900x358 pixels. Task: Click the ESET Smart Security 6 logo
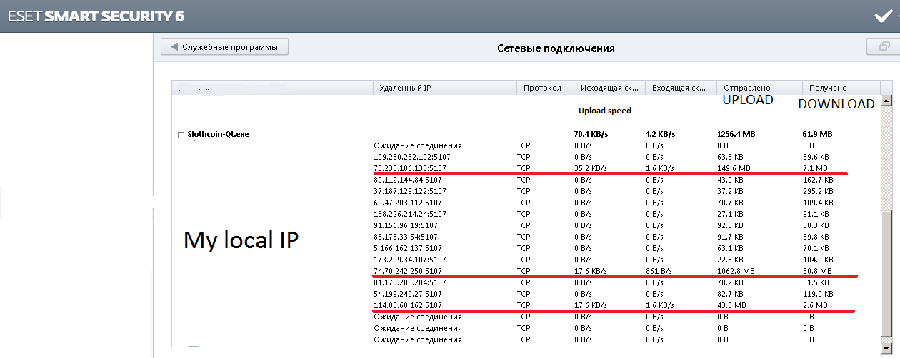pyautogui.click(x=96, y=16)
